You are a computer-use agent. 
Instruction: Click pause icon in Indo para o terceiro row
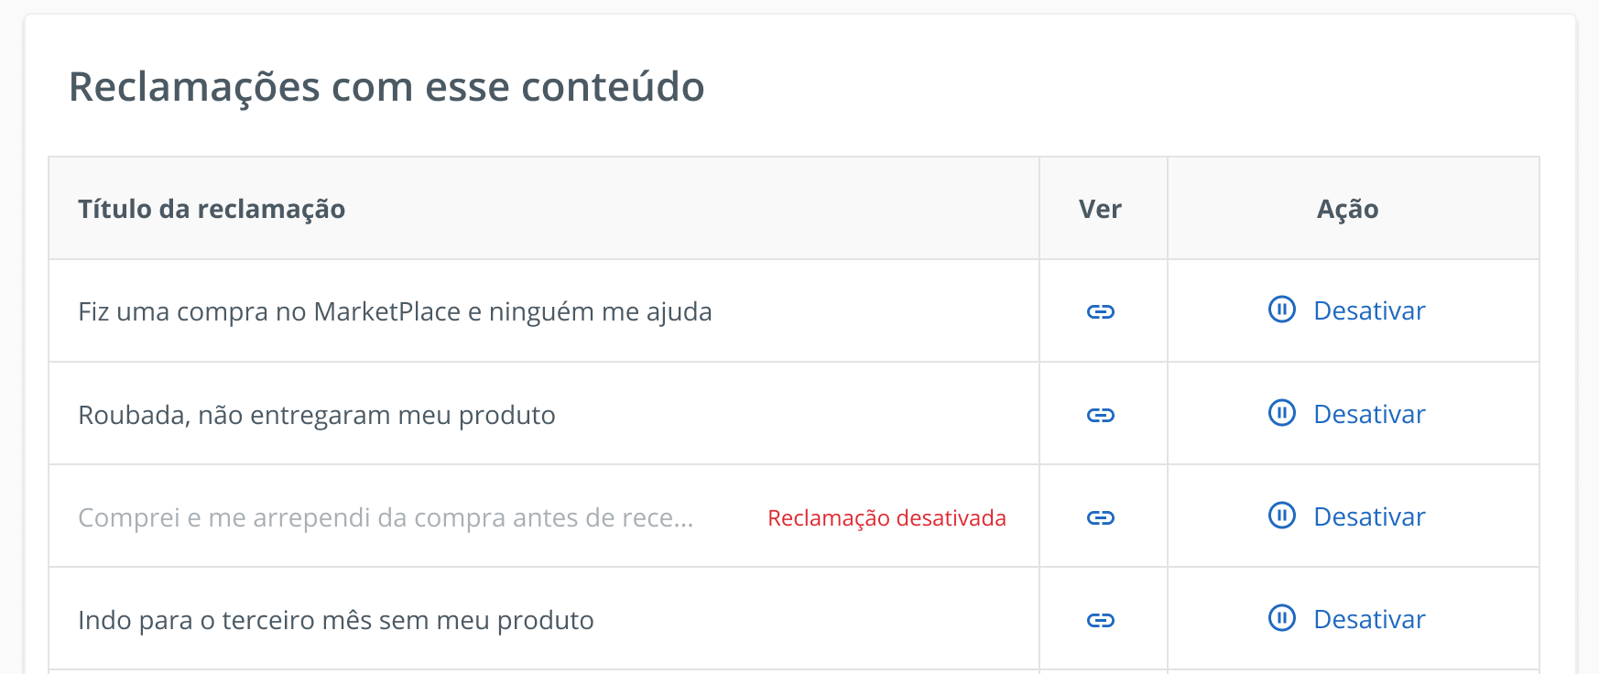[x=1282, y=618]
